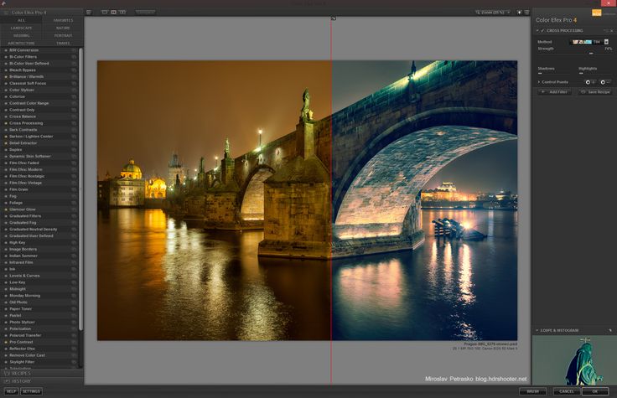The height and width of the screenshot is (398, 617).
Task: Select the split preview view icon
Action: 114,12
